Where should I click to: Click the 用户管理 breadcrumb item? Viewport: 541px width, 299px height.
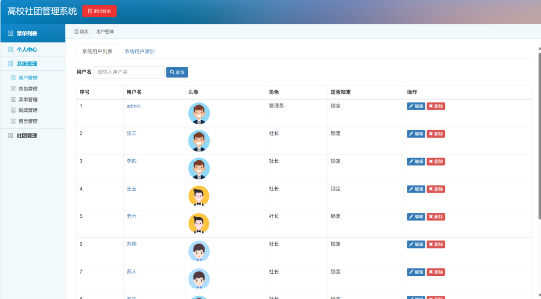click(x=105, y=32)
